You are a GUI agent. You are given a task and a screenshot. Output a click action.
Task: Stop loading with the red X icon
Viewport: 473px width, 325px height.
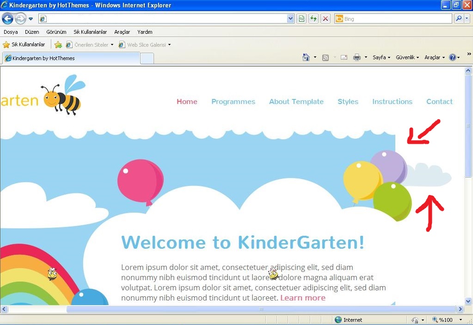point(326,18)
